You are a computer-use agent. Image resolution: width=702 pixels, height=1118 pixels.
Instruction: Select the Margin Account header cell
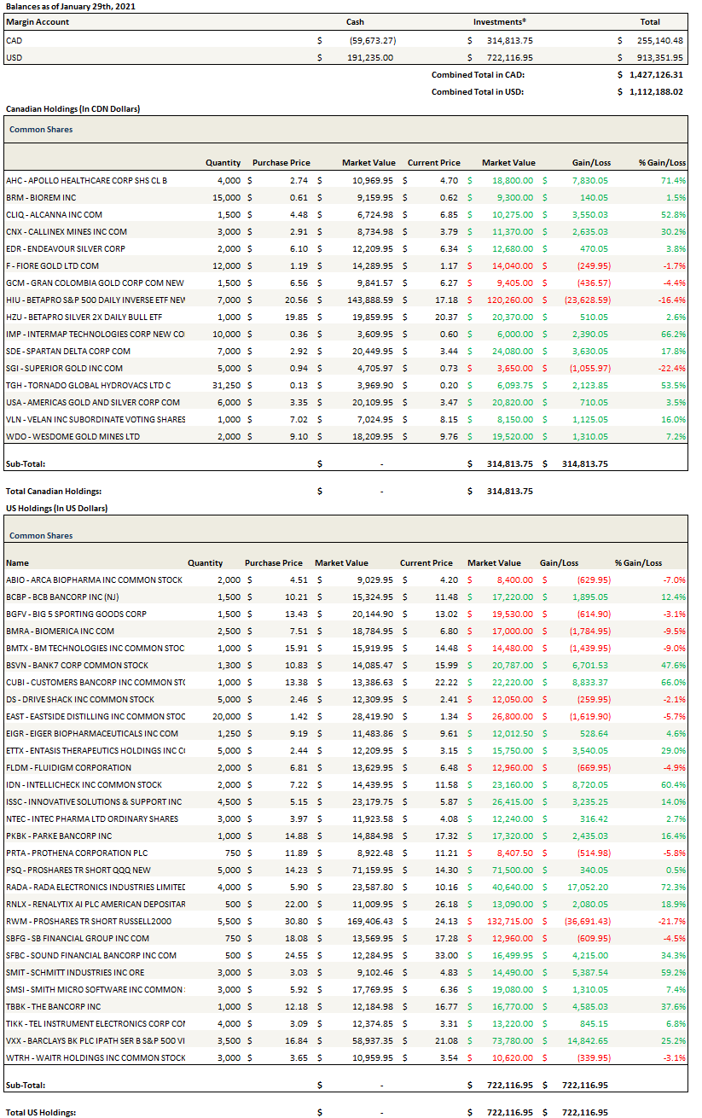click(38, 22)
